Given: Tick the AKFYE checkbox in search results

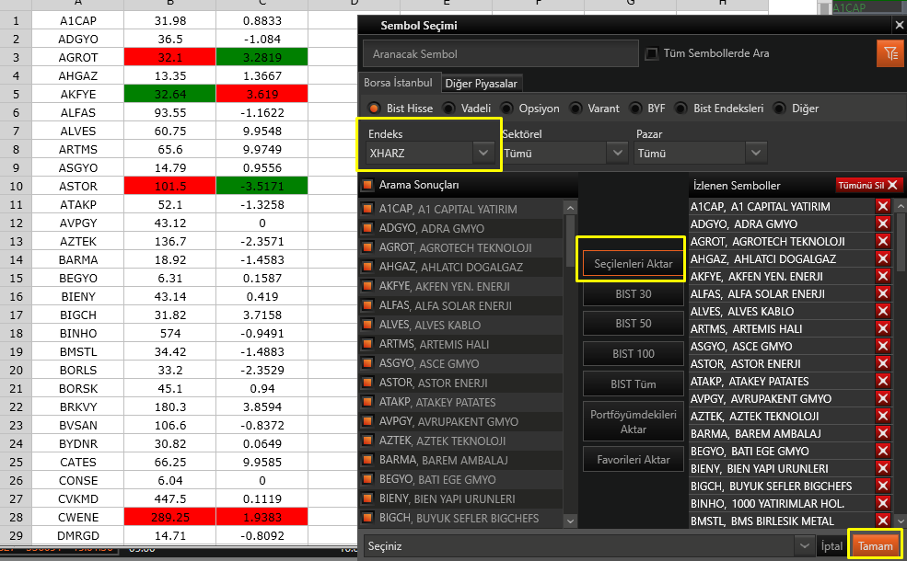Looking at the screenshot, I should point(368,286).
